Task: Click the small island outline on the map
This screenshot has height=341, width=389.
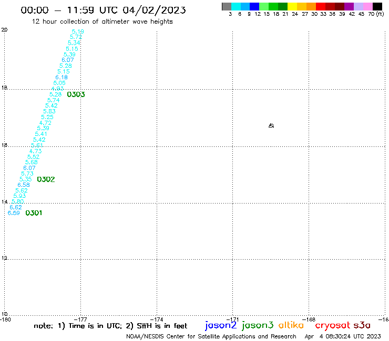Action: pyautogui.click(x=271, y=125)
